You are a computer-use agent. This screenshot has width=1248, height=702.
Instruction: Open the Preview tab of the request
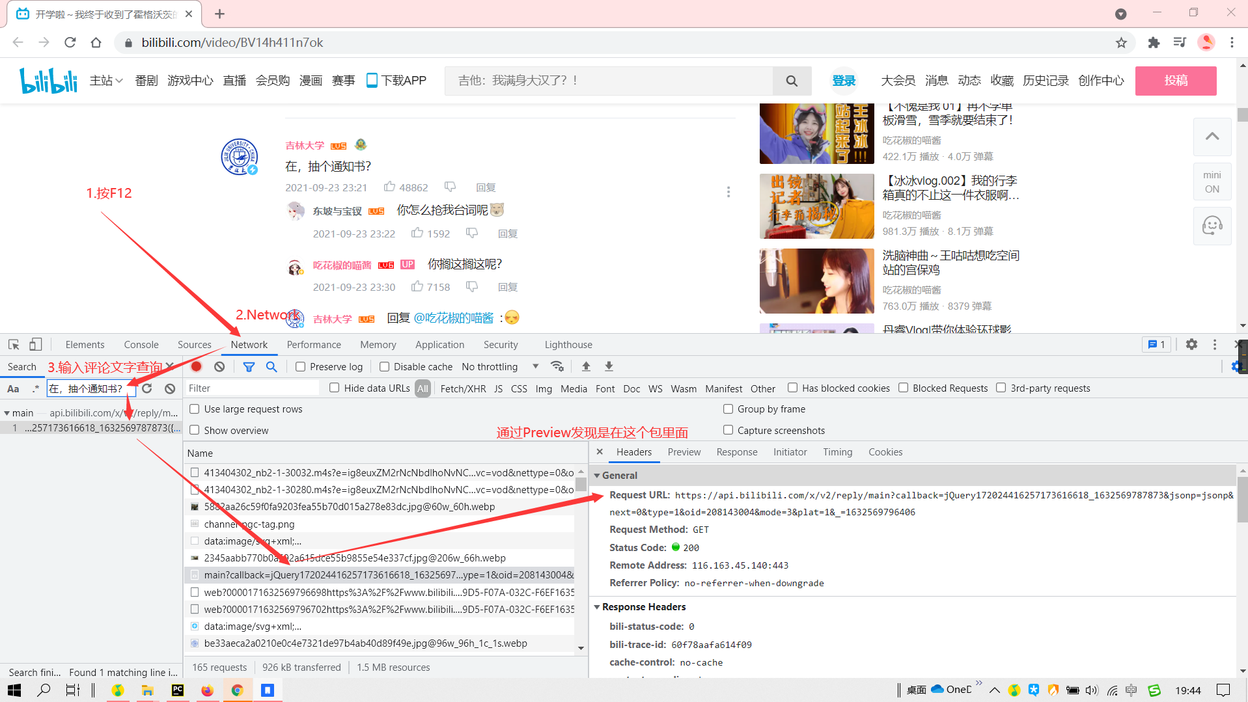[x=684, y=452]
